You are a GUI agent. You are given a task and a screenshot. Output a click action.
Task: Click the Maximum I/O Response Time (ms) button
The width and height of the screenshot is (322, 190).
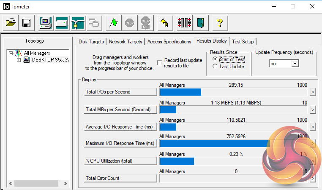tap(120, 143)
